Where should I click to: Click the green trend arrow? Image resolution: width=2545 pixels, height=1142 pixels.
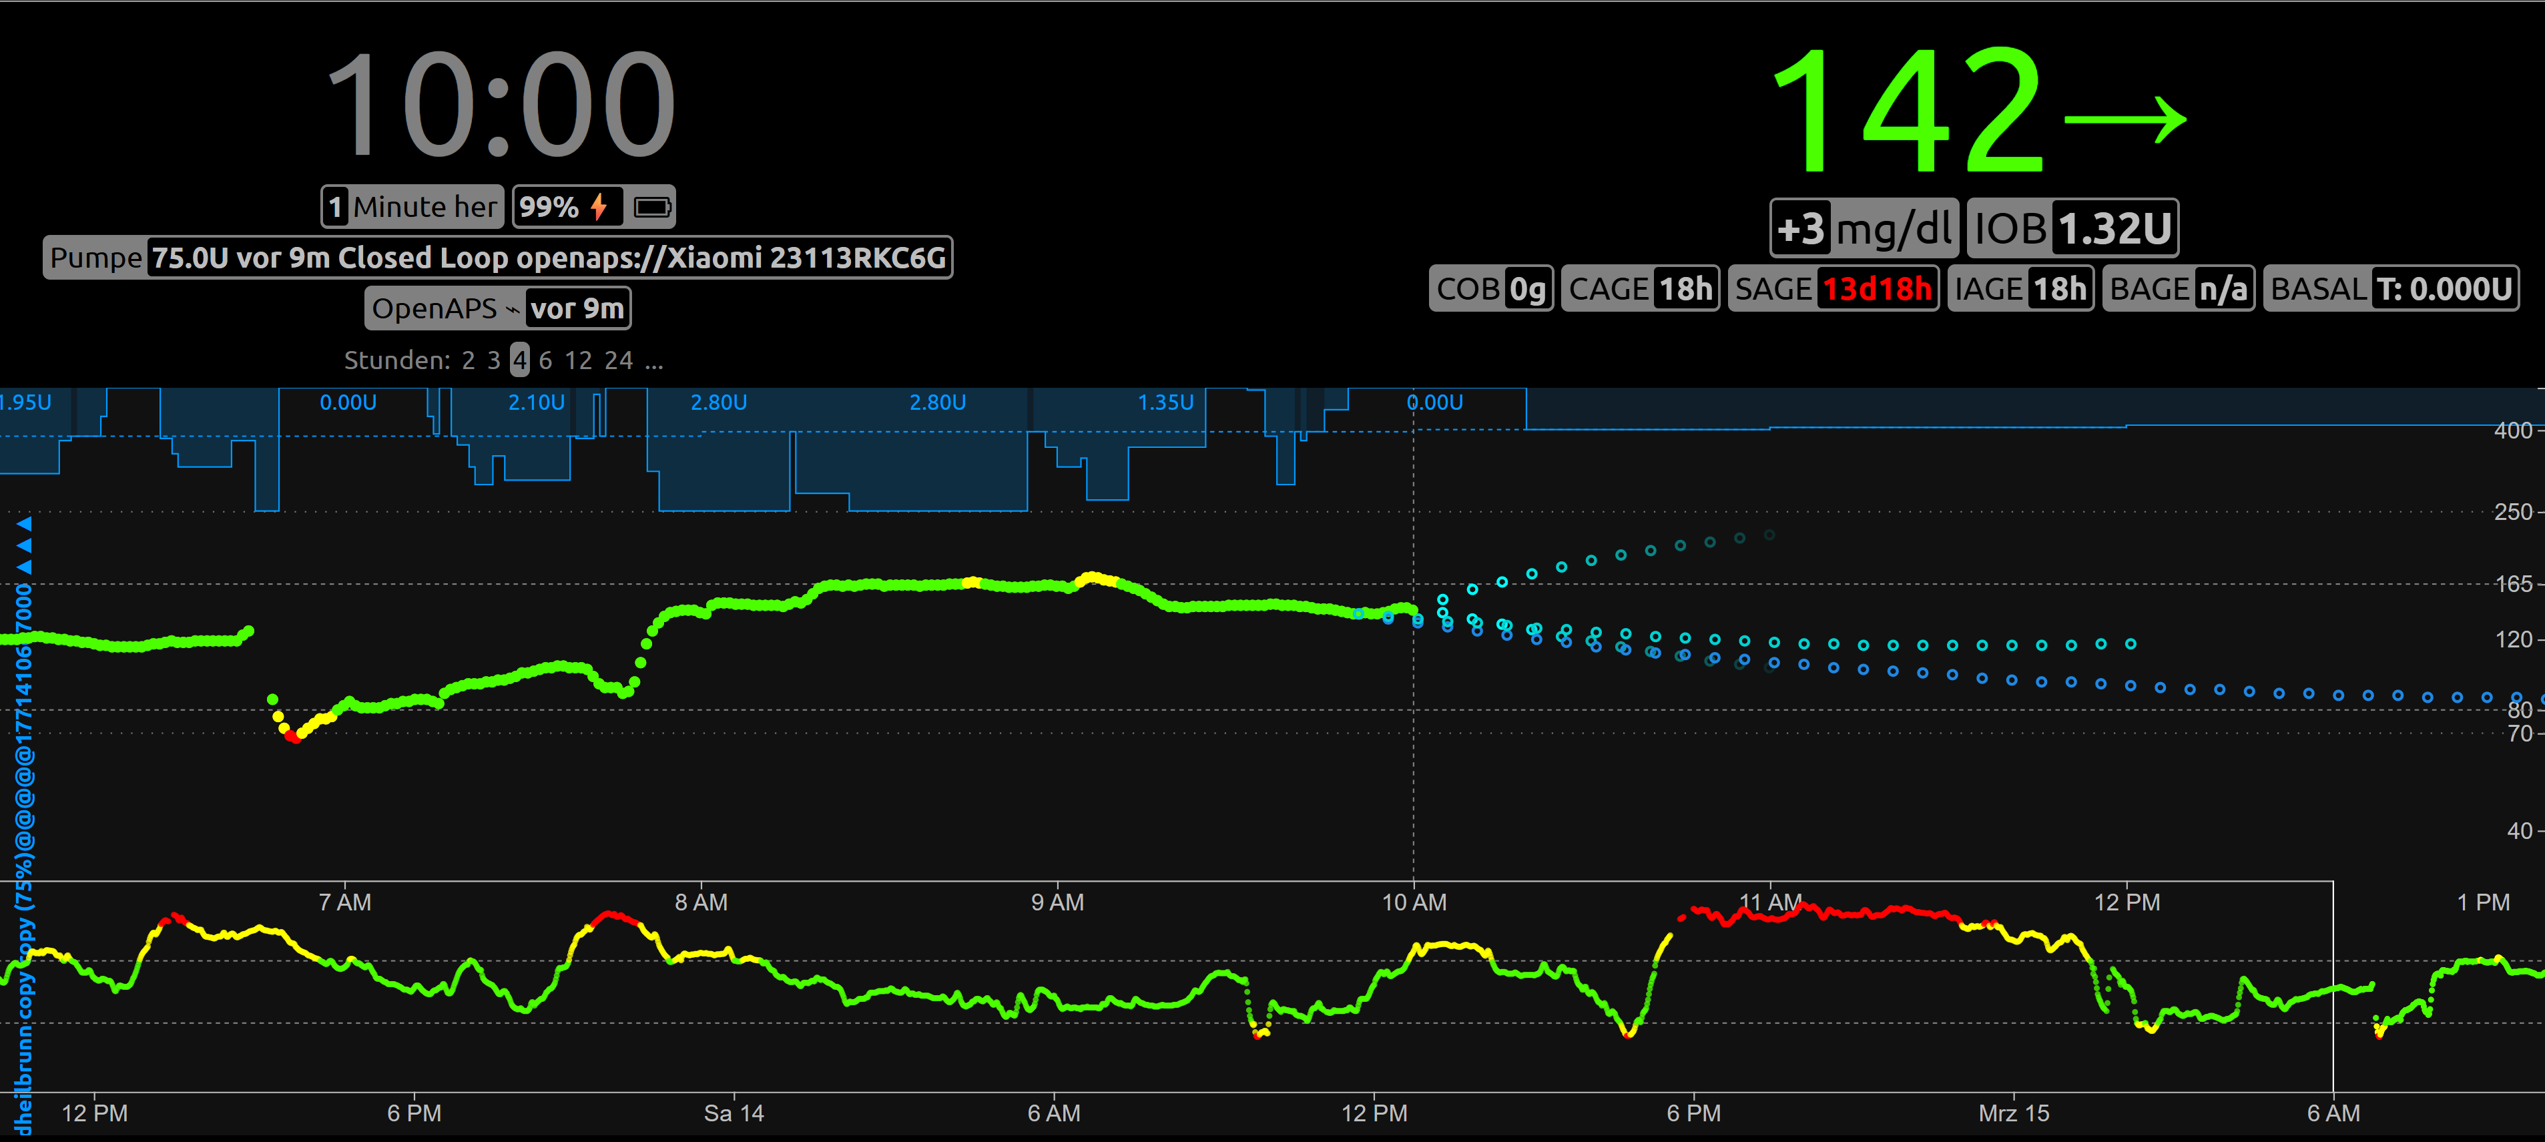click(2124, 121)
